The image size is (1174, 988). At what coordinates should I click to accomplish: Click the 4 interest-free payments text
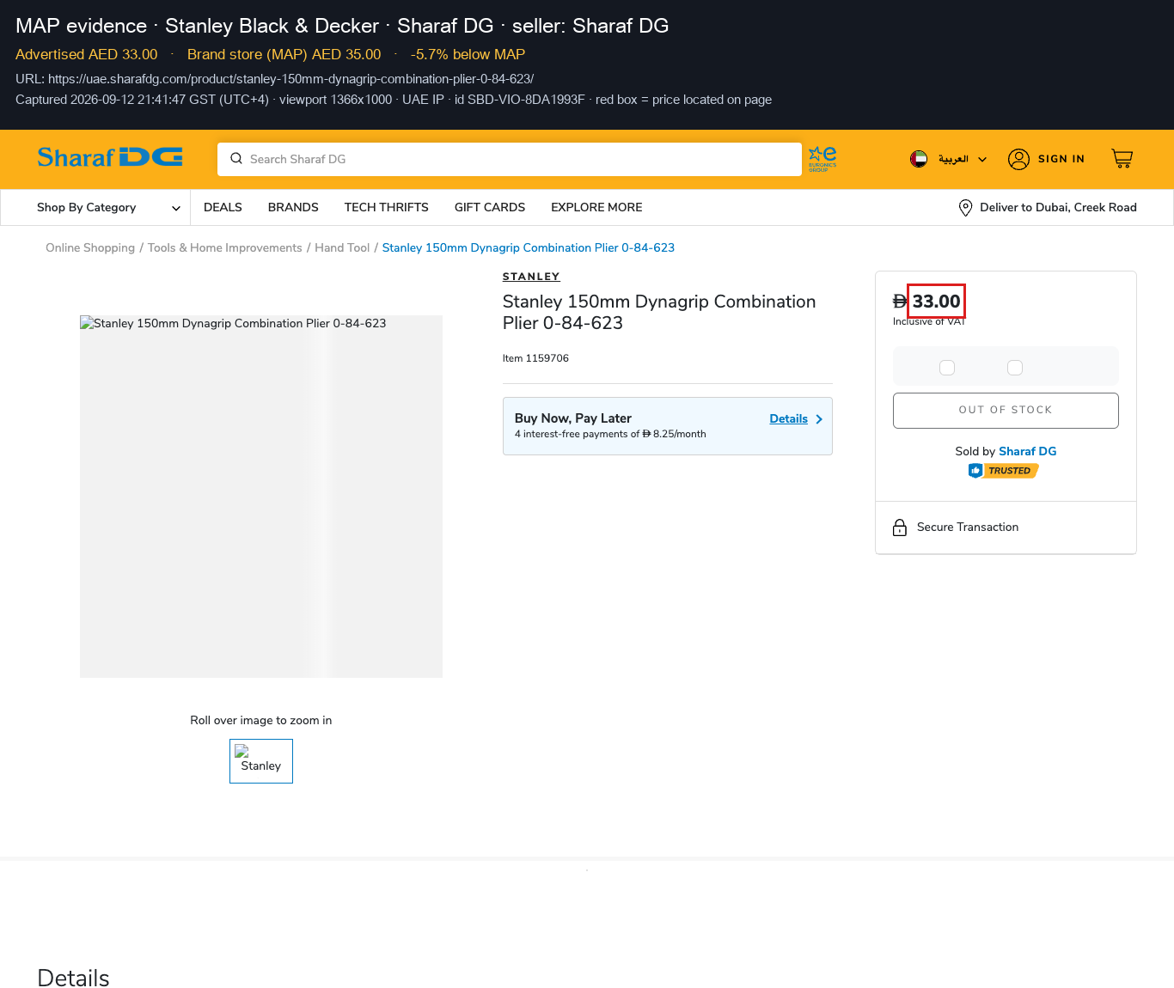[610, 435]
